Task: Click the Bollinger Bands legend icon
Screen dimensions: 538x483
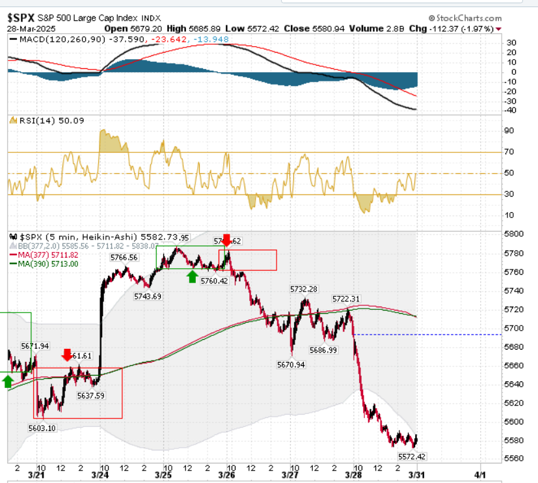Action: point(13,246)
